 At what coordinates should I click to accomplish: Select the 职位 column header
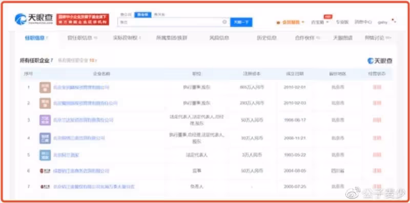pos(197,74)
